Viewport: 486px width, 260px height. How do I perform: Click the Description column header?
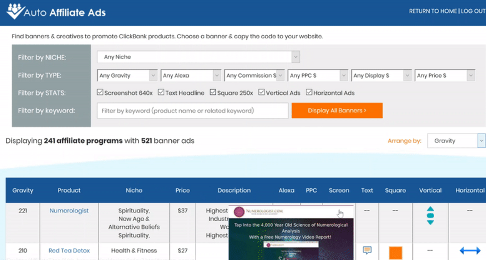point(234,190)
